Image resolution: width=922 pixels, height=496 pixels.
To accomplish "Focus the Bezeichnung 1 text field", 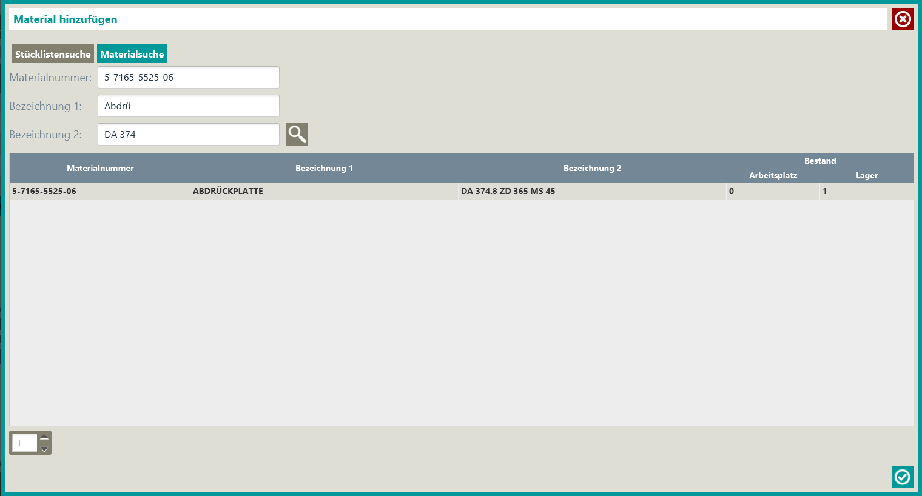I will click(x=188, y=106).
